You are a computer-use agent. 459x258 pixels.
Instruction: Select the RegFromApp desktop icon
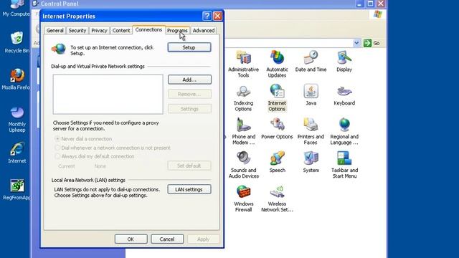click(x=16, y=189)
